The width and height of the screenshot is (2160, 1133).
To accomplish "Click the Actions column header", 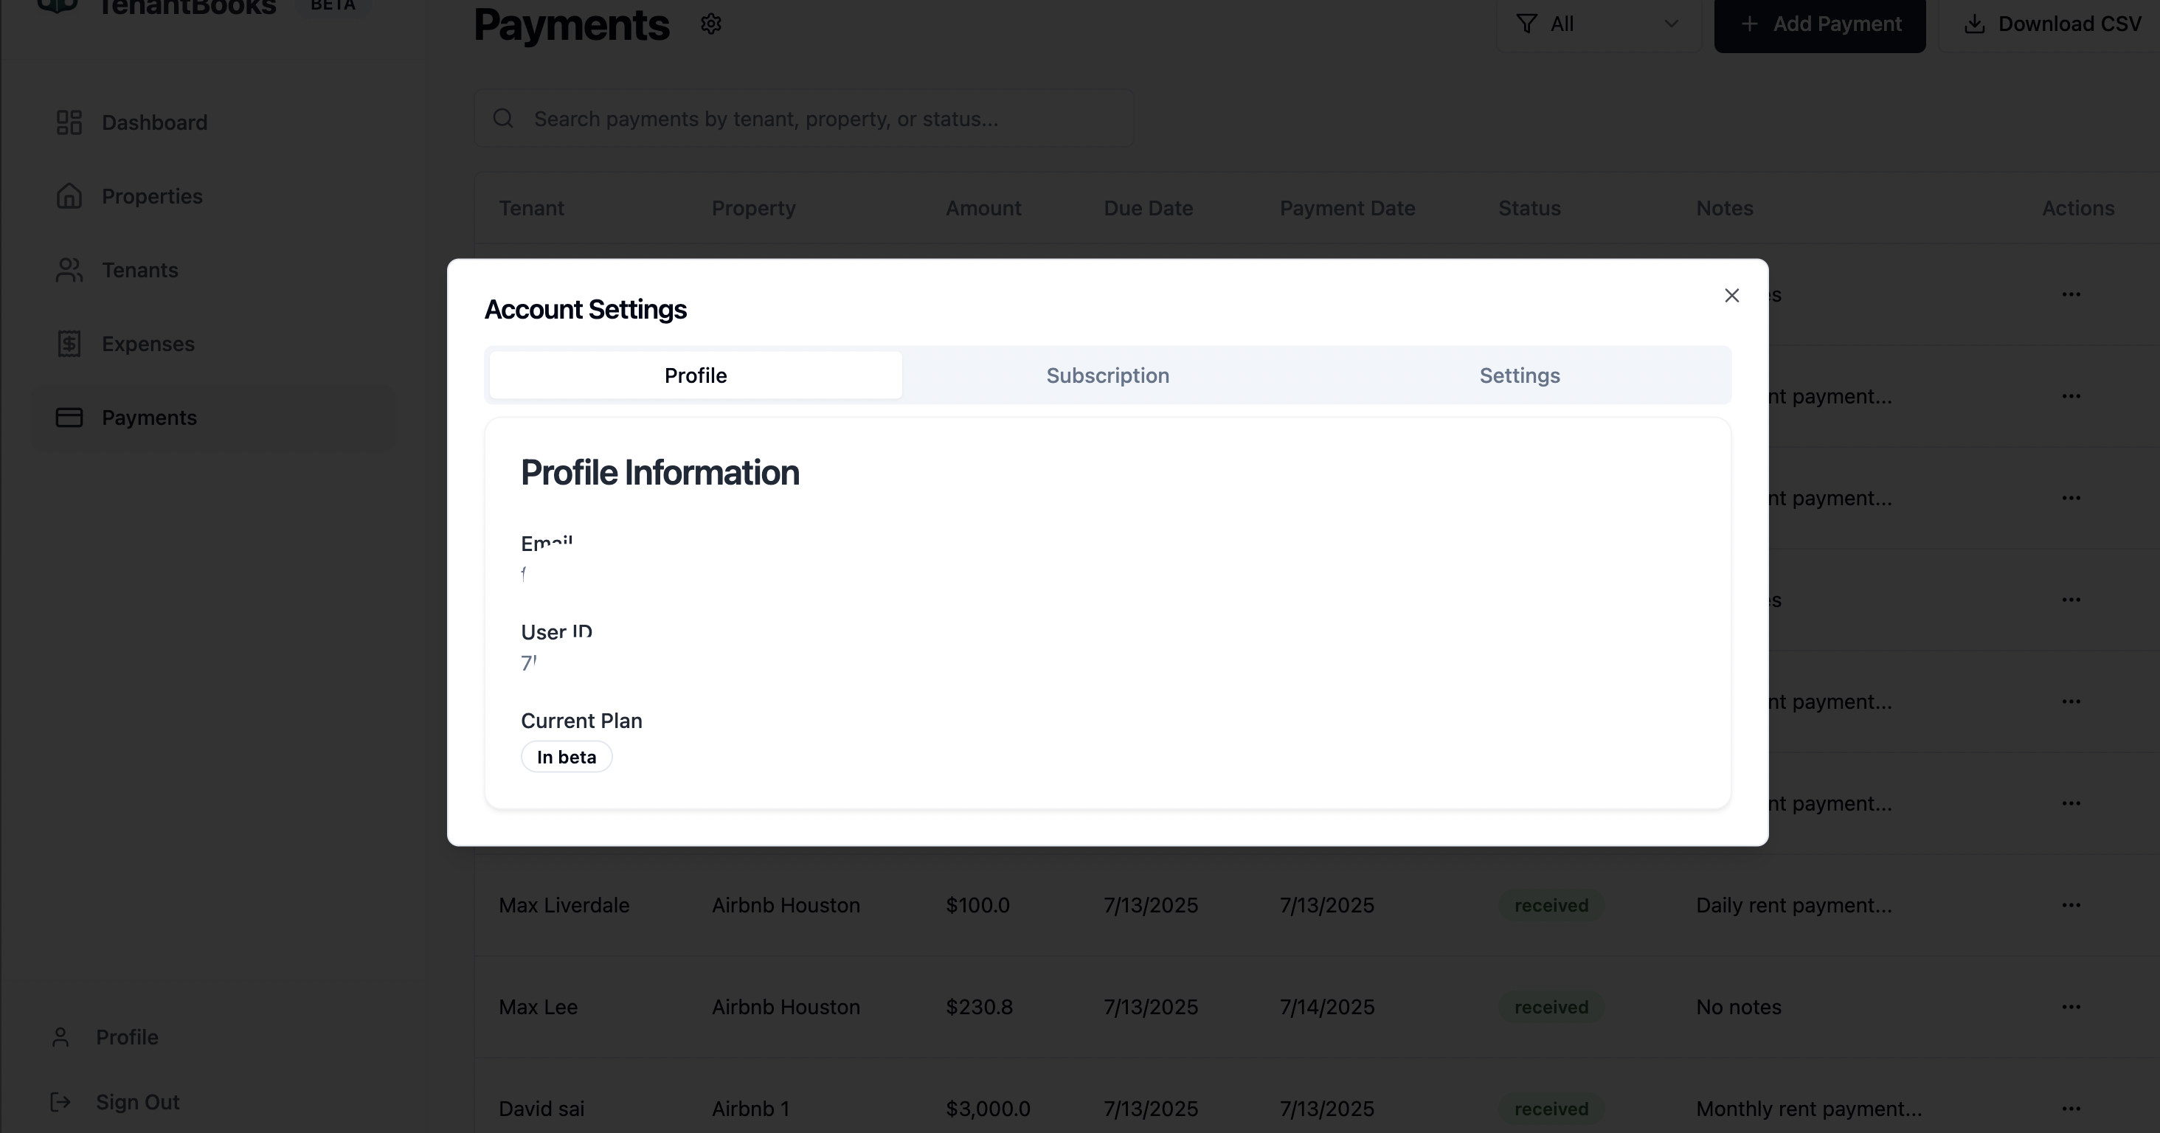I will point(2078,208).
